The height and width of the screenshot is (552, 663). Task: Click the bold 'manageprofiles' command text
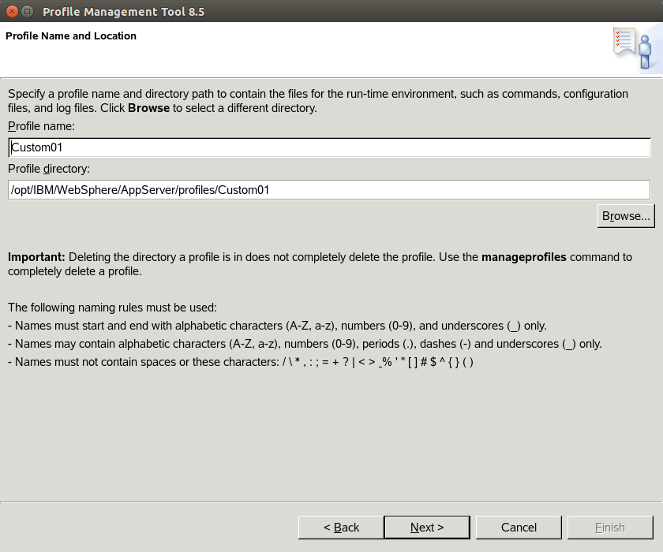[x=524, y=257]
